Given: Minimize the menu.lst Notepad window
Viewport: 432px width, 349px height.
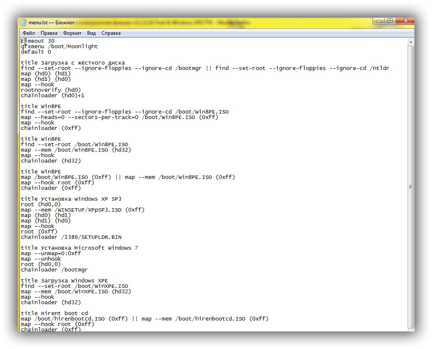Looking at the screenshot, I should pos(379,21).
